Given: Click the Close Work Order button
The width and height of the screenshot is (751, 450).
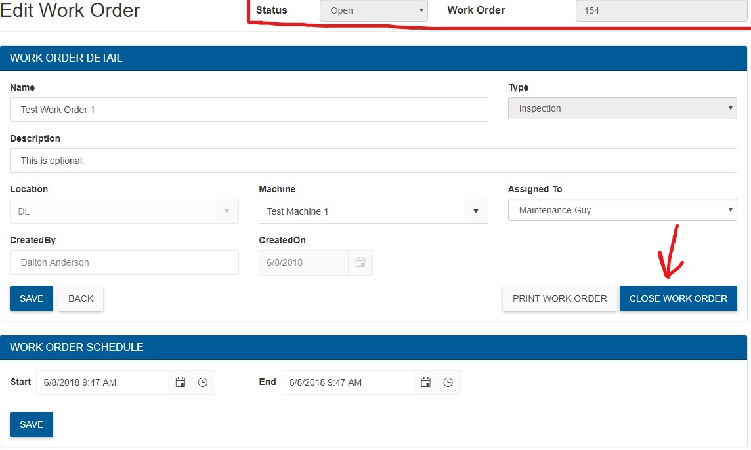Looking at the screenshot, I should pos(677,298).
